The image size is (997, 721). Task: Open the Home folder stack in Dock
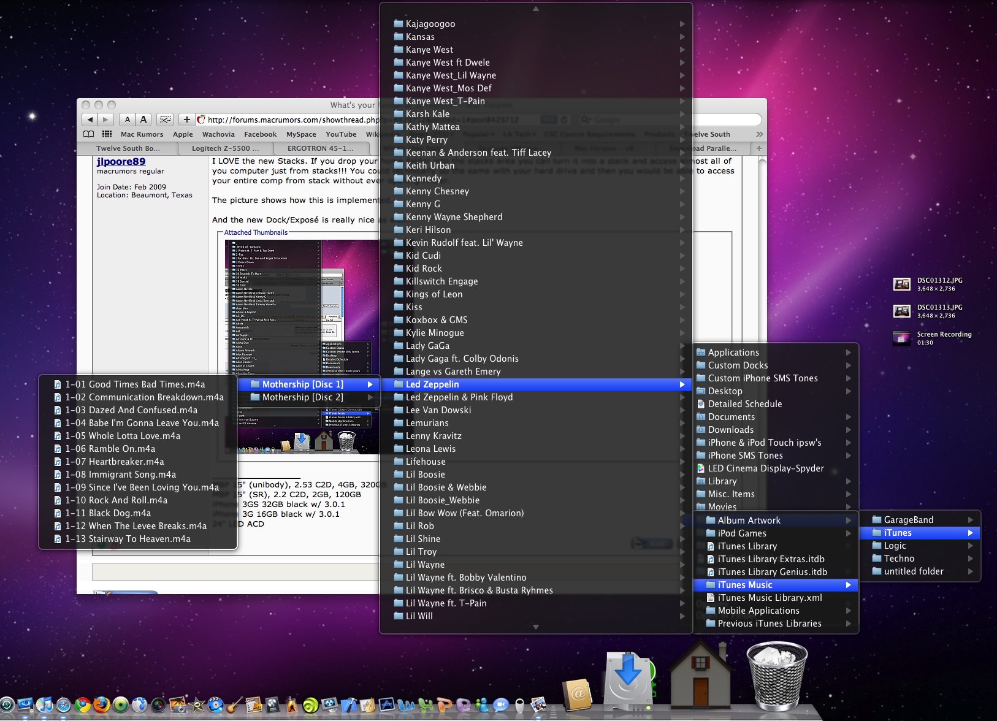[701, 674]
